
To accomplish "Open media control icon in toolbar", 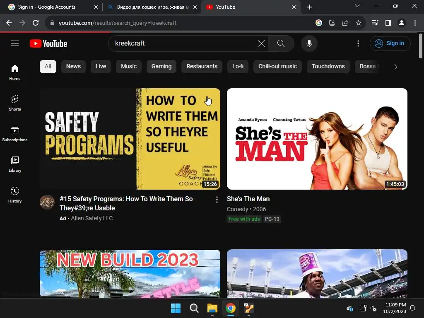I will (375, 23).
